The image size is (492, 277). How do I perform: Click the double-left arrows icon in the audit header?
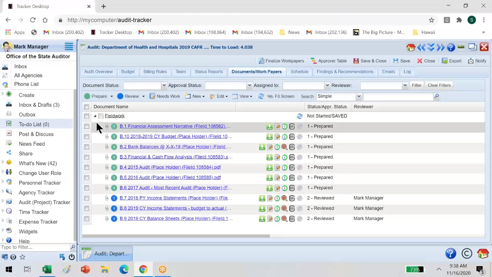421,47
